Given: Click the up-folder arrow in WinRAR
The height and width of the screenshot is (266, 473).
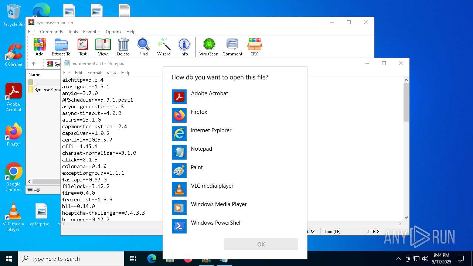Looking at the screenshot, I should [34, 64].
